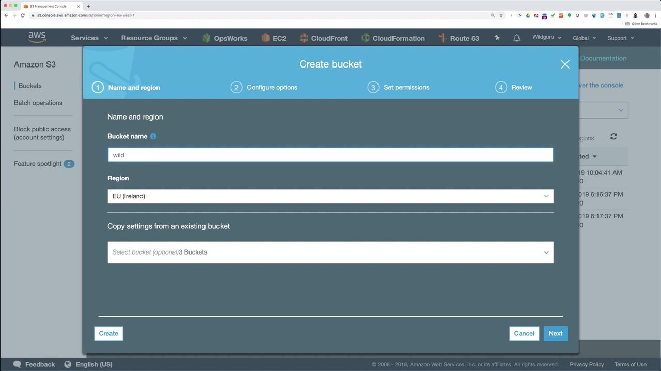This screenshot has width=661, height=371.
Task: Open the OpsWorks service shortcut
Action: [225, 38]
